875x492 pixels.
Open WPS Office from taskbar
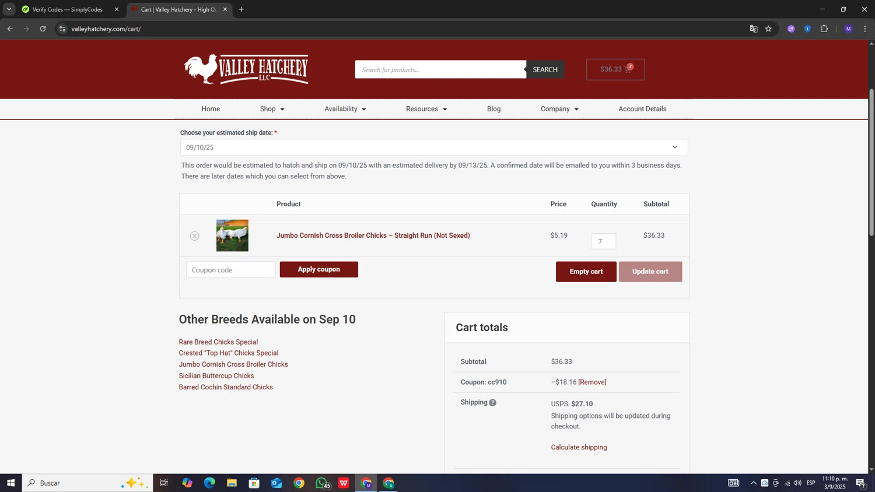(344, 483)
